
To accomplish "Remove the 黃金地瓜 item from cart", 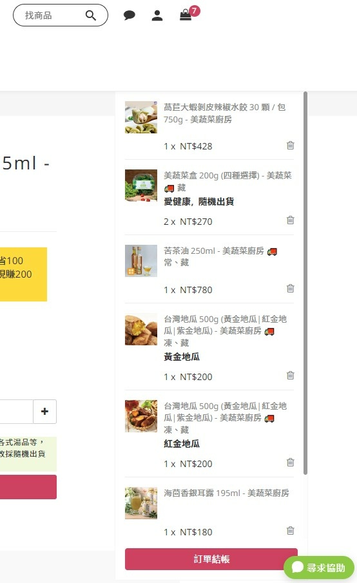I will 291,375.
